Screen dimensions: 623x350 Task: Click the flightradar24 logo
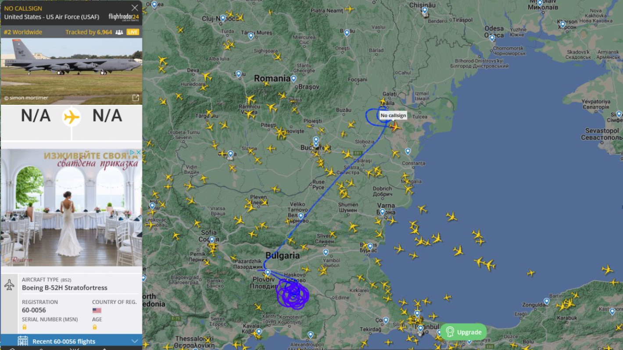pyautogui.click(x=124, y=17)
